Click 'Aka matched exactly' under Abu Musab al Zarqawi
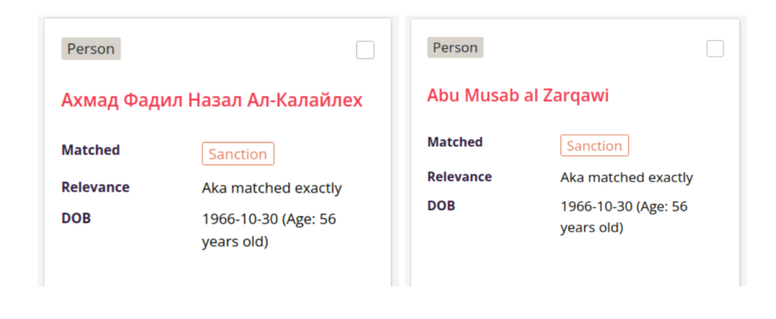The image size is (776, 319). 627,177
